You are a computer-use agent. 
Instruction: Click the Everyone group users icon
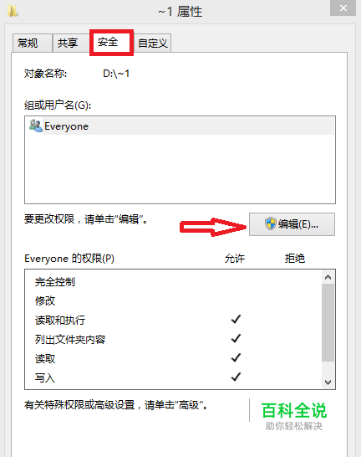[36, 126]
